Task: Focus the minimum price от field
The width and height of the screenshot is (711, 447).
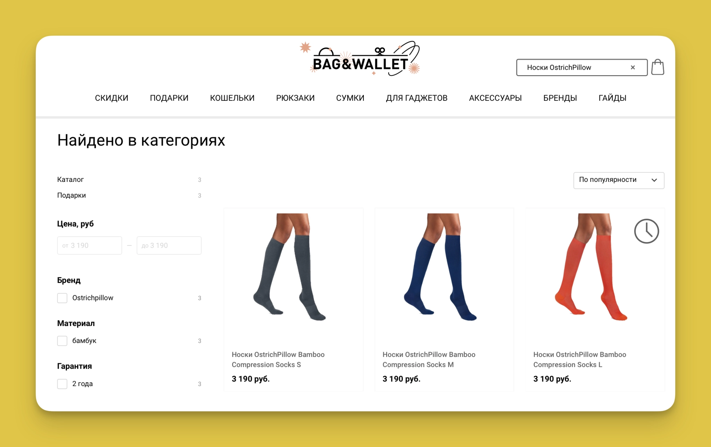Action: pyautogui.click(x=90, y=246)
